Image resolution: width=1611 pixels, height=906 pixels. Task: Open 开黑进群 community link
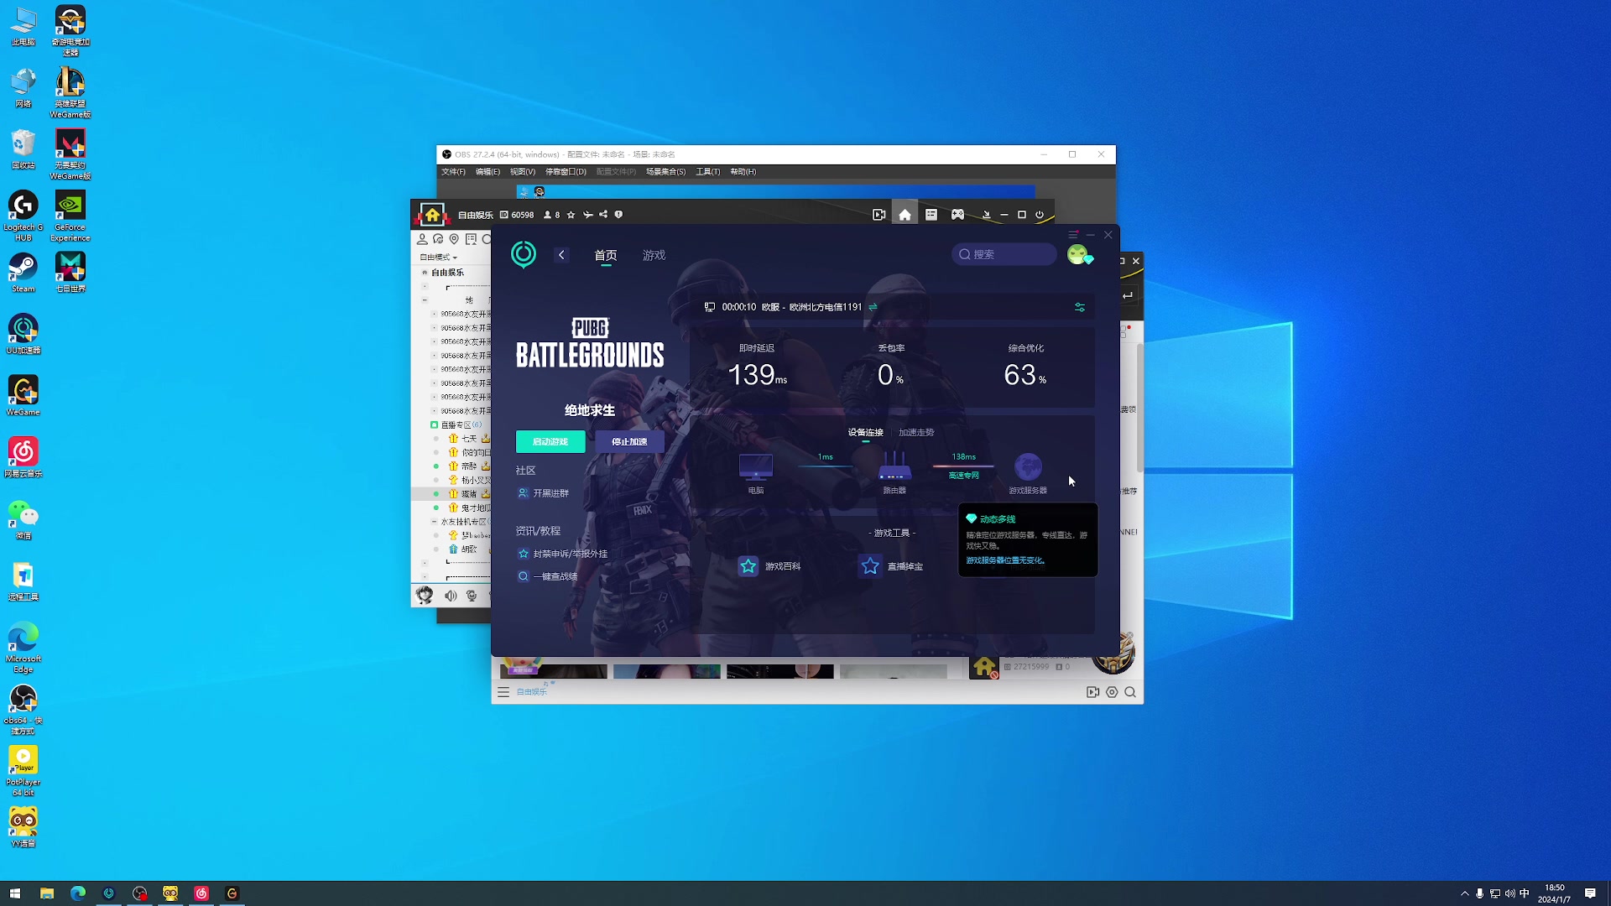(x=543, y=493)
